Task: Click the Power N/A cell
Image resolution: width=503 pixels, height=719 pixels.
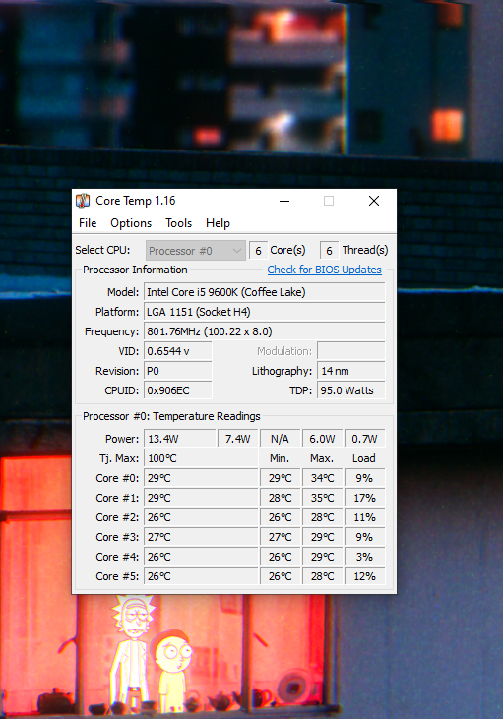Action: pos(280,439)
